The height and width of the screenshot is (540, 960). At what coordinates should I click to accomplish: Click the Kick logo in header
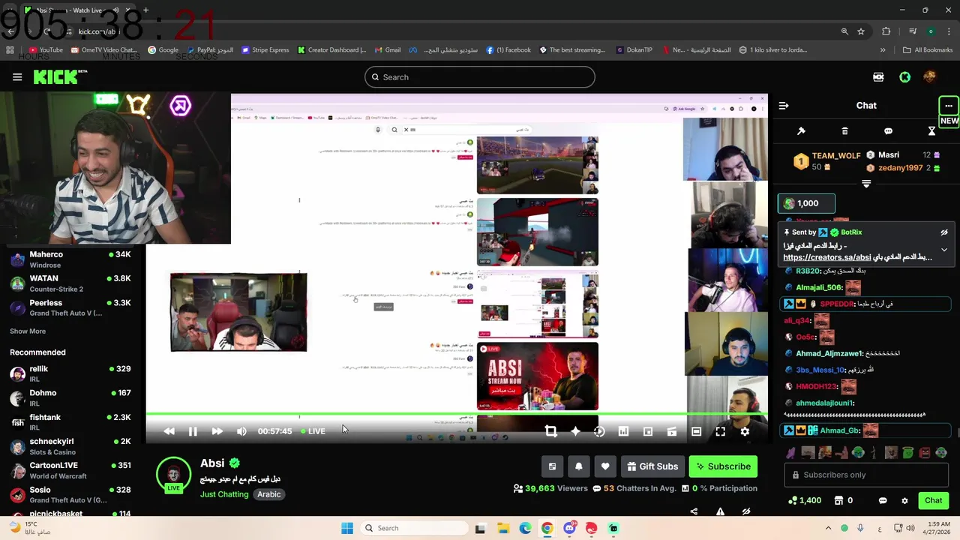pos(60,76)
